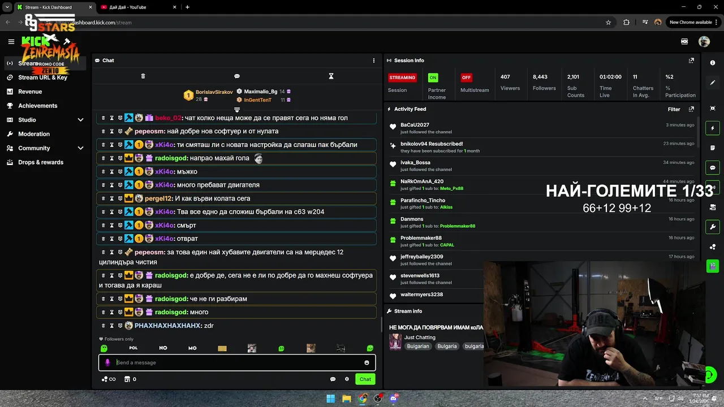The height and width of the screenshot is (407, 724).
Task: Open the Moderation page
Action: [34, 134]
